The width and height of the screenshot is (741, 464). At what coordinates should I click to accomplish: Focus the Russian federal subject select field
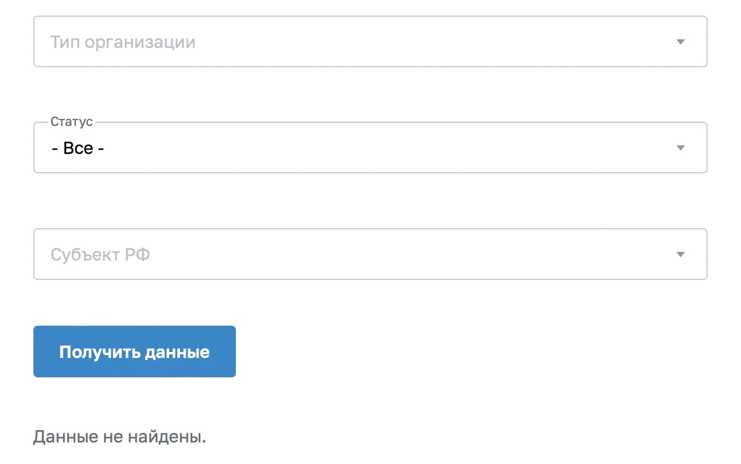[370, 254]
